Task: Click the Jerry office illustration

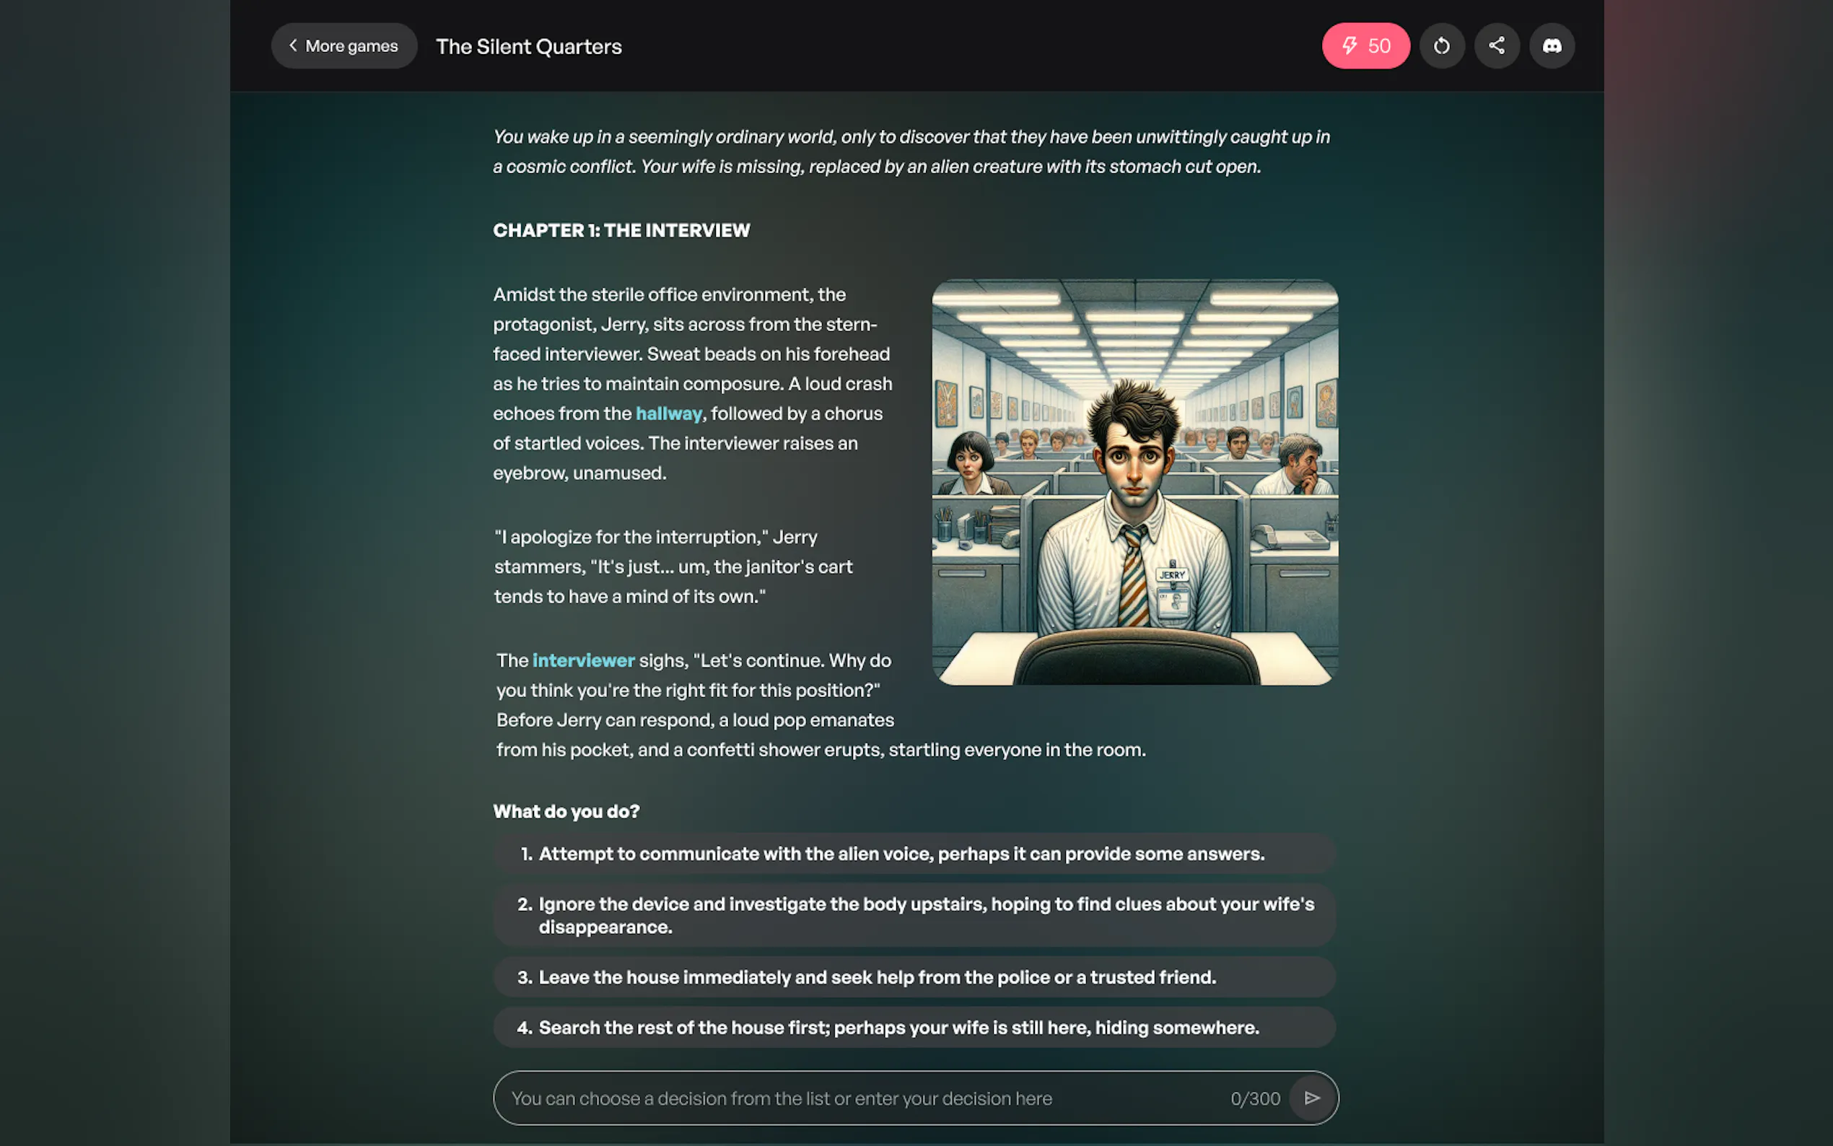Action: point(1134,482)
